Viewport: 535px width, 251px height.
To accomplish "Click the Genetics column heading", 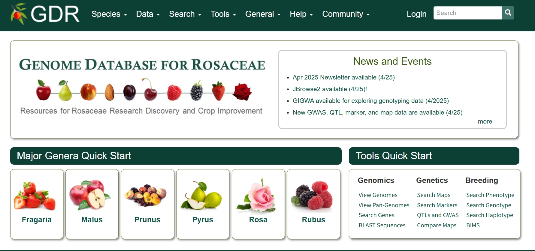I will 432,180.
